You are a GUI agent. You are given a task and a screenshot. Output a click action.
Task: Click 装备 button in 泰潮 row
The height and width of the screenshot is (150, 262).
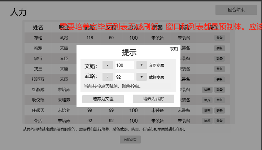219,48
